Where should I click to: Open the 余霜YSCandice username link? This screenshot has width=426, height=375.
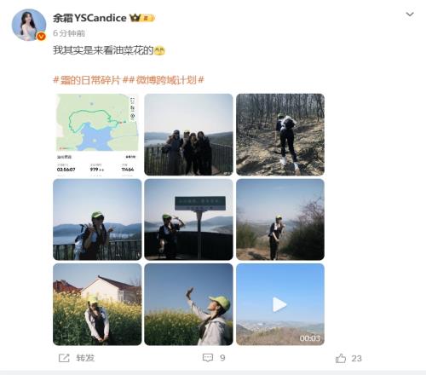pos(89,18)
